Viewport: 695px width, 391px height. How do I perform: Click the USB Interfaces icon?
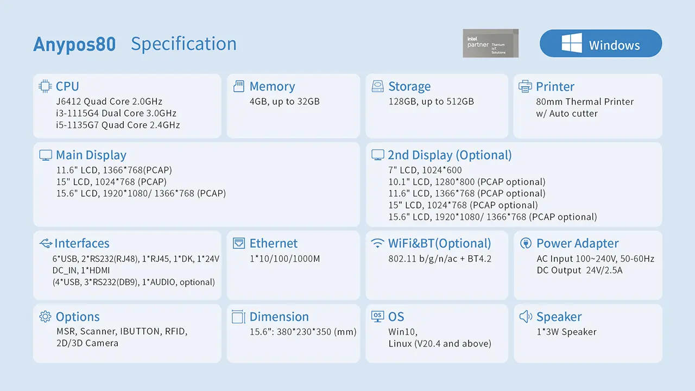pos(46,243)
